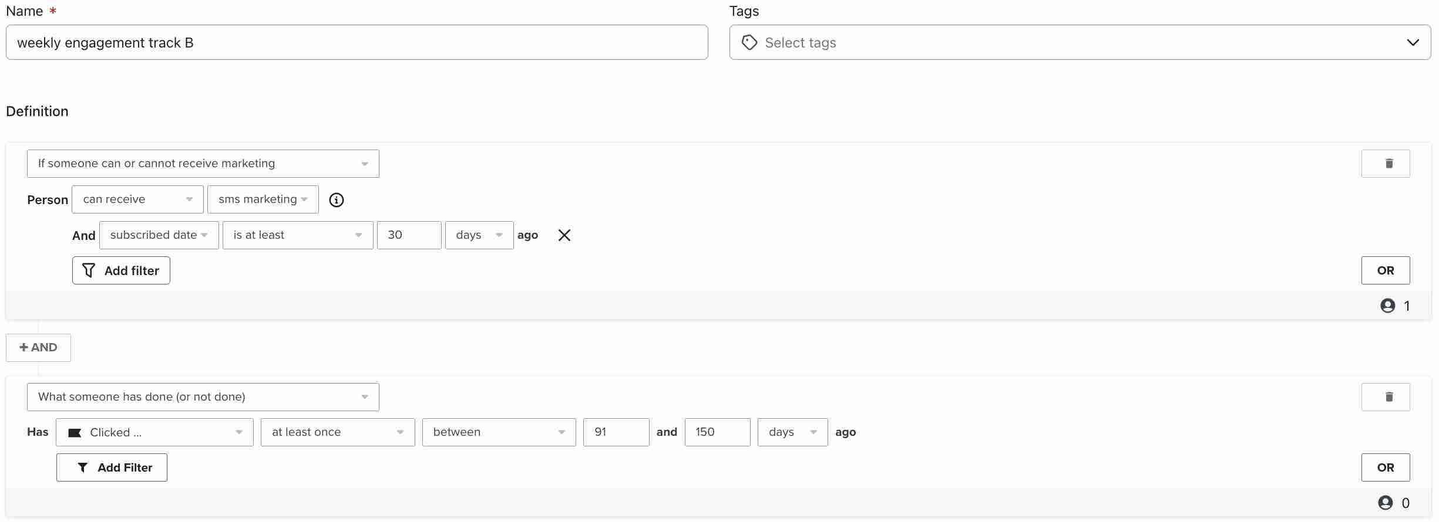
Task: Click OR button in the first condition
Action: pyautogui.click(x=1385, y=270)
